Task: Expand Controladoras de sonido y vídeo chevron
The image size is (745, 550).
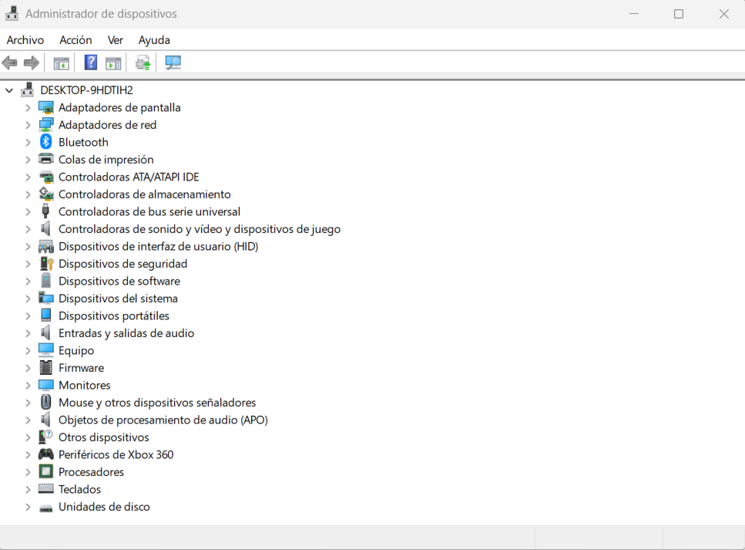Action: pos(28,229)
